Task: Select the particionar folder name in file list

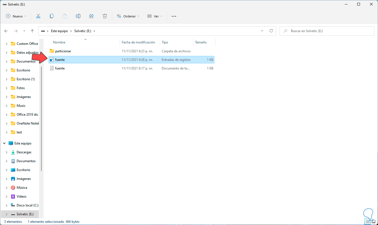Action: [x=63, y=51]
